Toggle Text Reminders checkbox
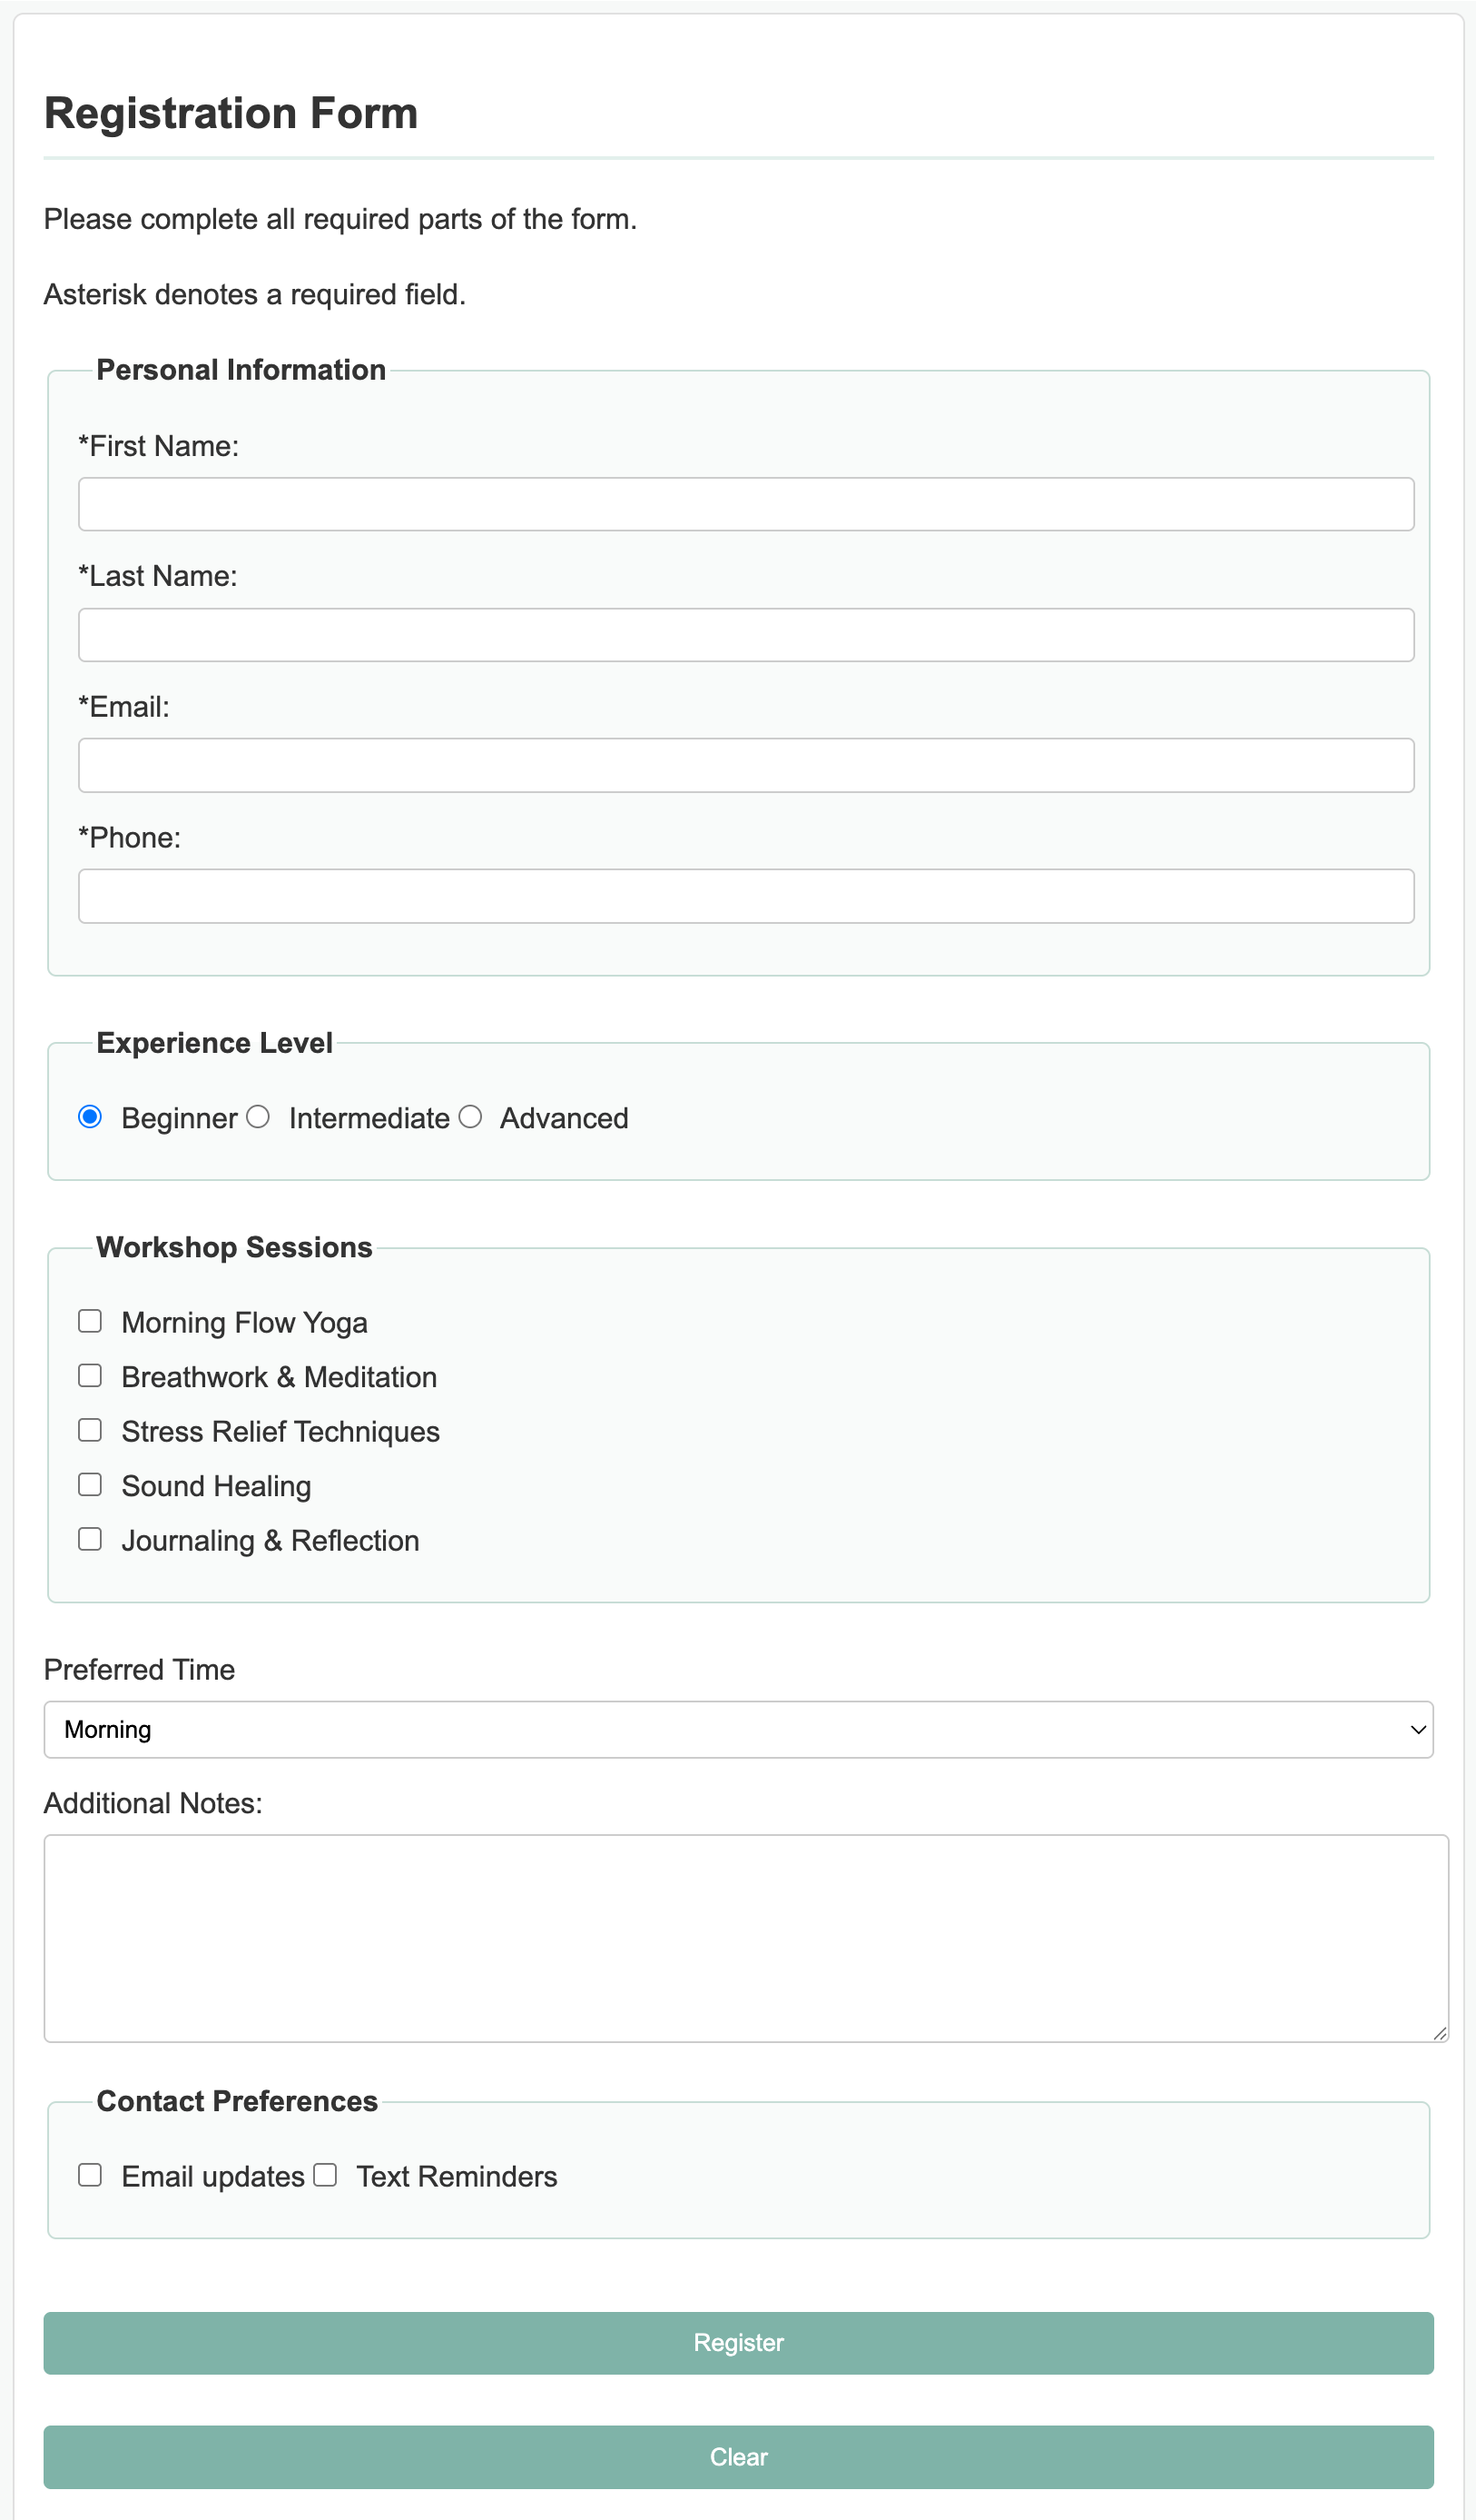 pyautogui.click(x=325, y=2175)
